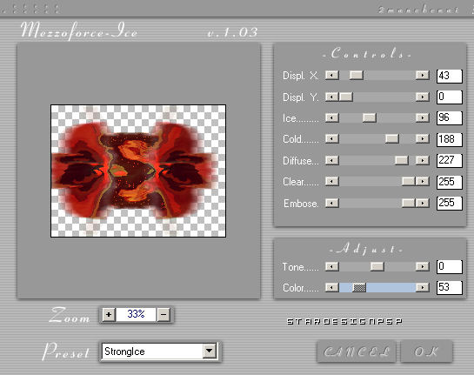
Task: Click the Embose slider's left arrow
Action: coord(332,203)
